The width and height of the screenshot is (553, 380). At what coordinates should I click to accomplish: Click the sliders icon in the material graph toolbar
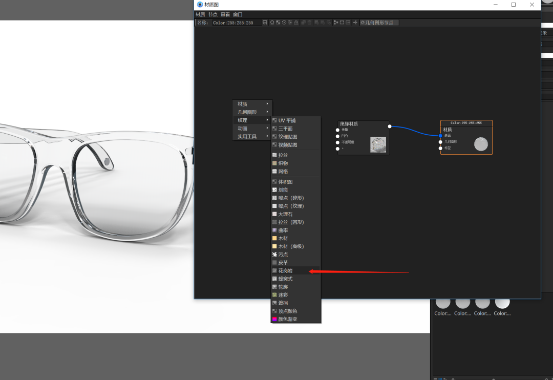pyautogui.click(x=290, y=23)
